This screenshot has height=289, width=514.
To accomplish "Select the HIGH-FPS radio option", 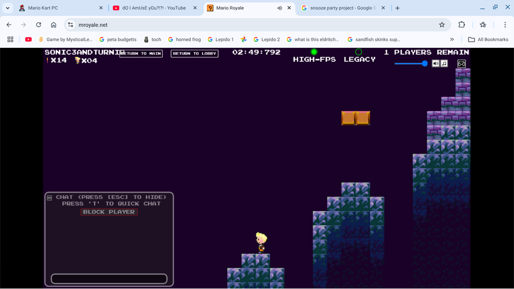I will [314, 52].
